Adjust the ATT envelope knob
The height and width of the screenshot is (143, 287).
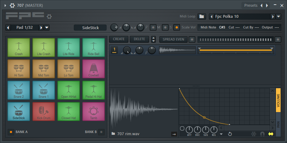point(189,130)
